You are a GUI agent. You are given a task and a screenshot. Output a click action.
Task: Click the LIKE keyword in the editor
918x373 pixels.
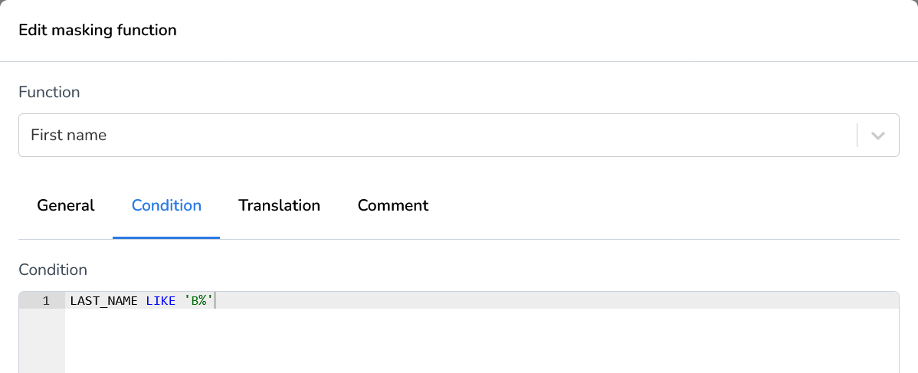(161, 301)
